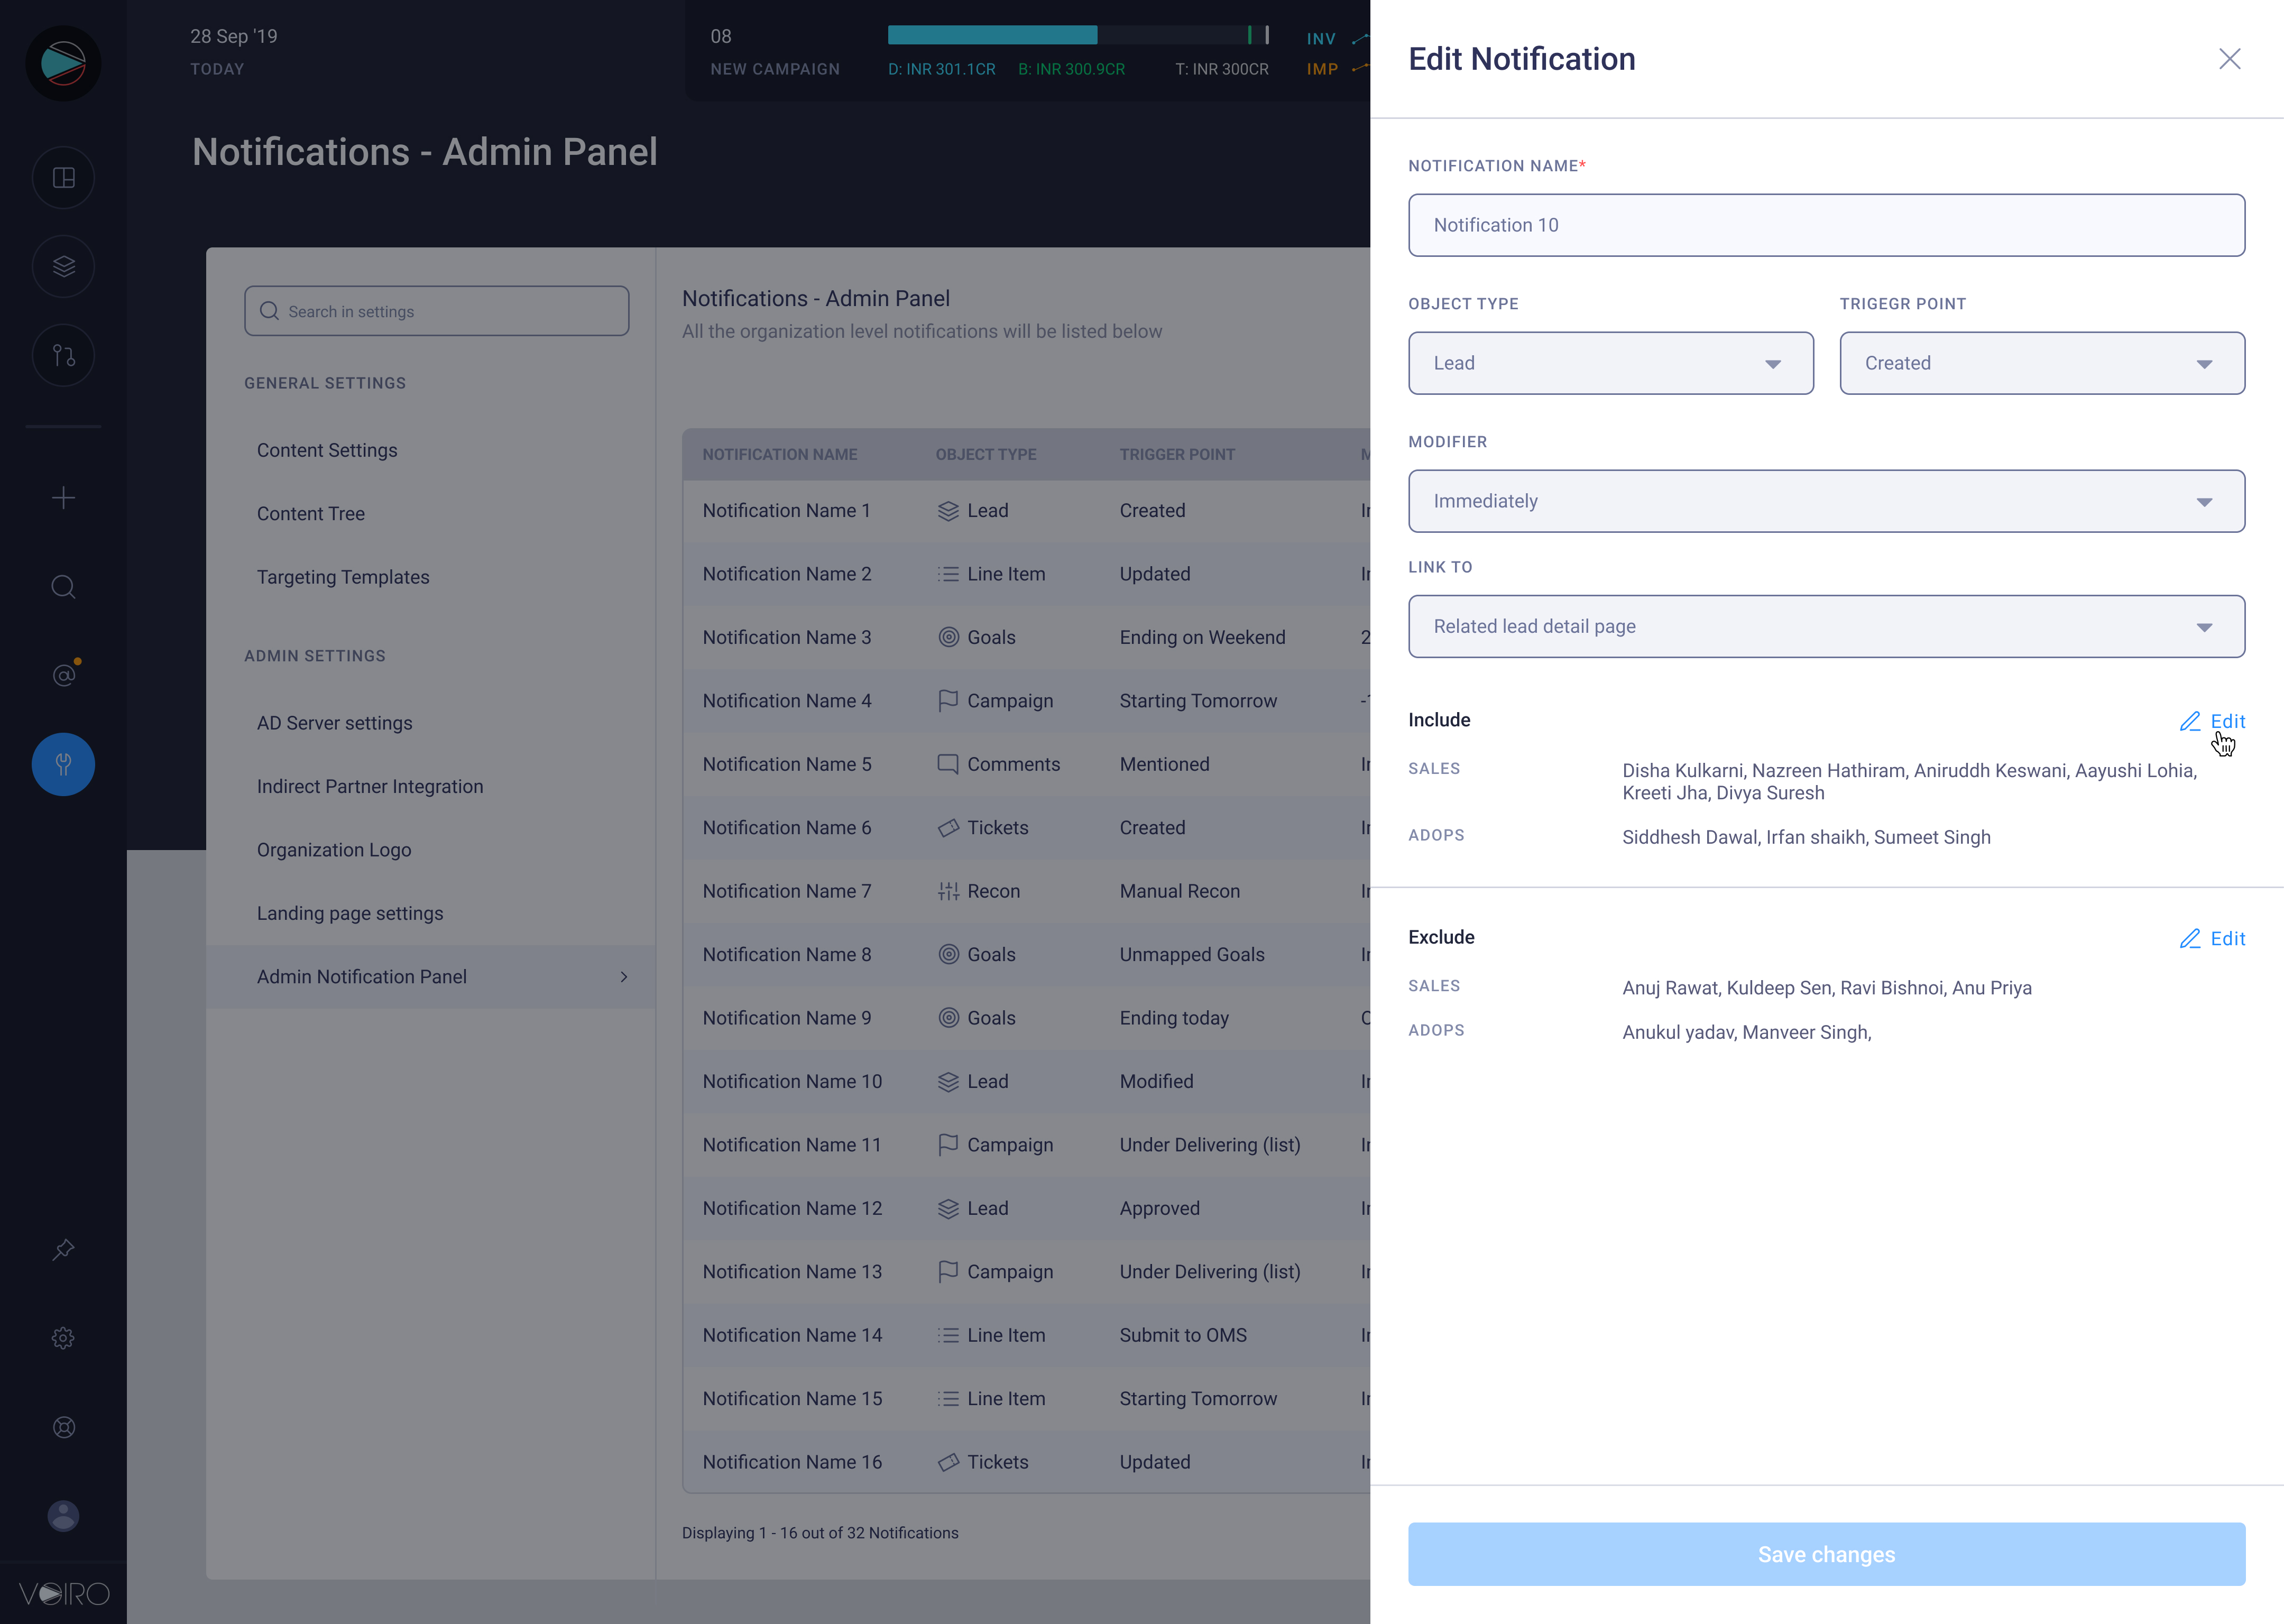Expand the Object Type Lead dropdown
The width and height of the screenshot is (2284, 1624).
[x=1610, y=363]
